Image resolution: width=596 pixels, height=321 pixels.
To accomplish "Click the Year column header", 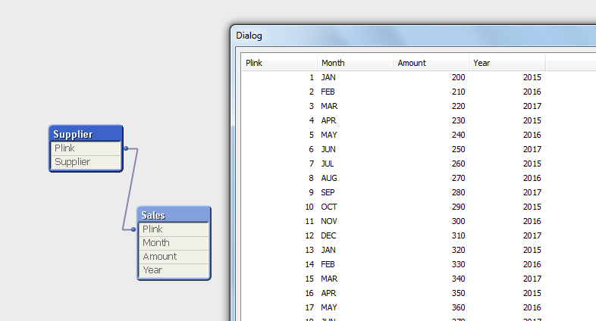I will (507, 63).
